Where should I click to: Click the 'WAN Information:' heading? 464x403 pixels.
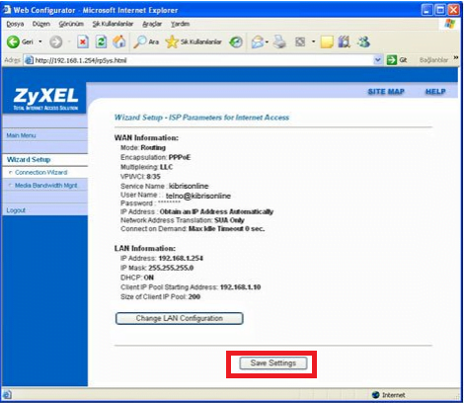[146, 138]
